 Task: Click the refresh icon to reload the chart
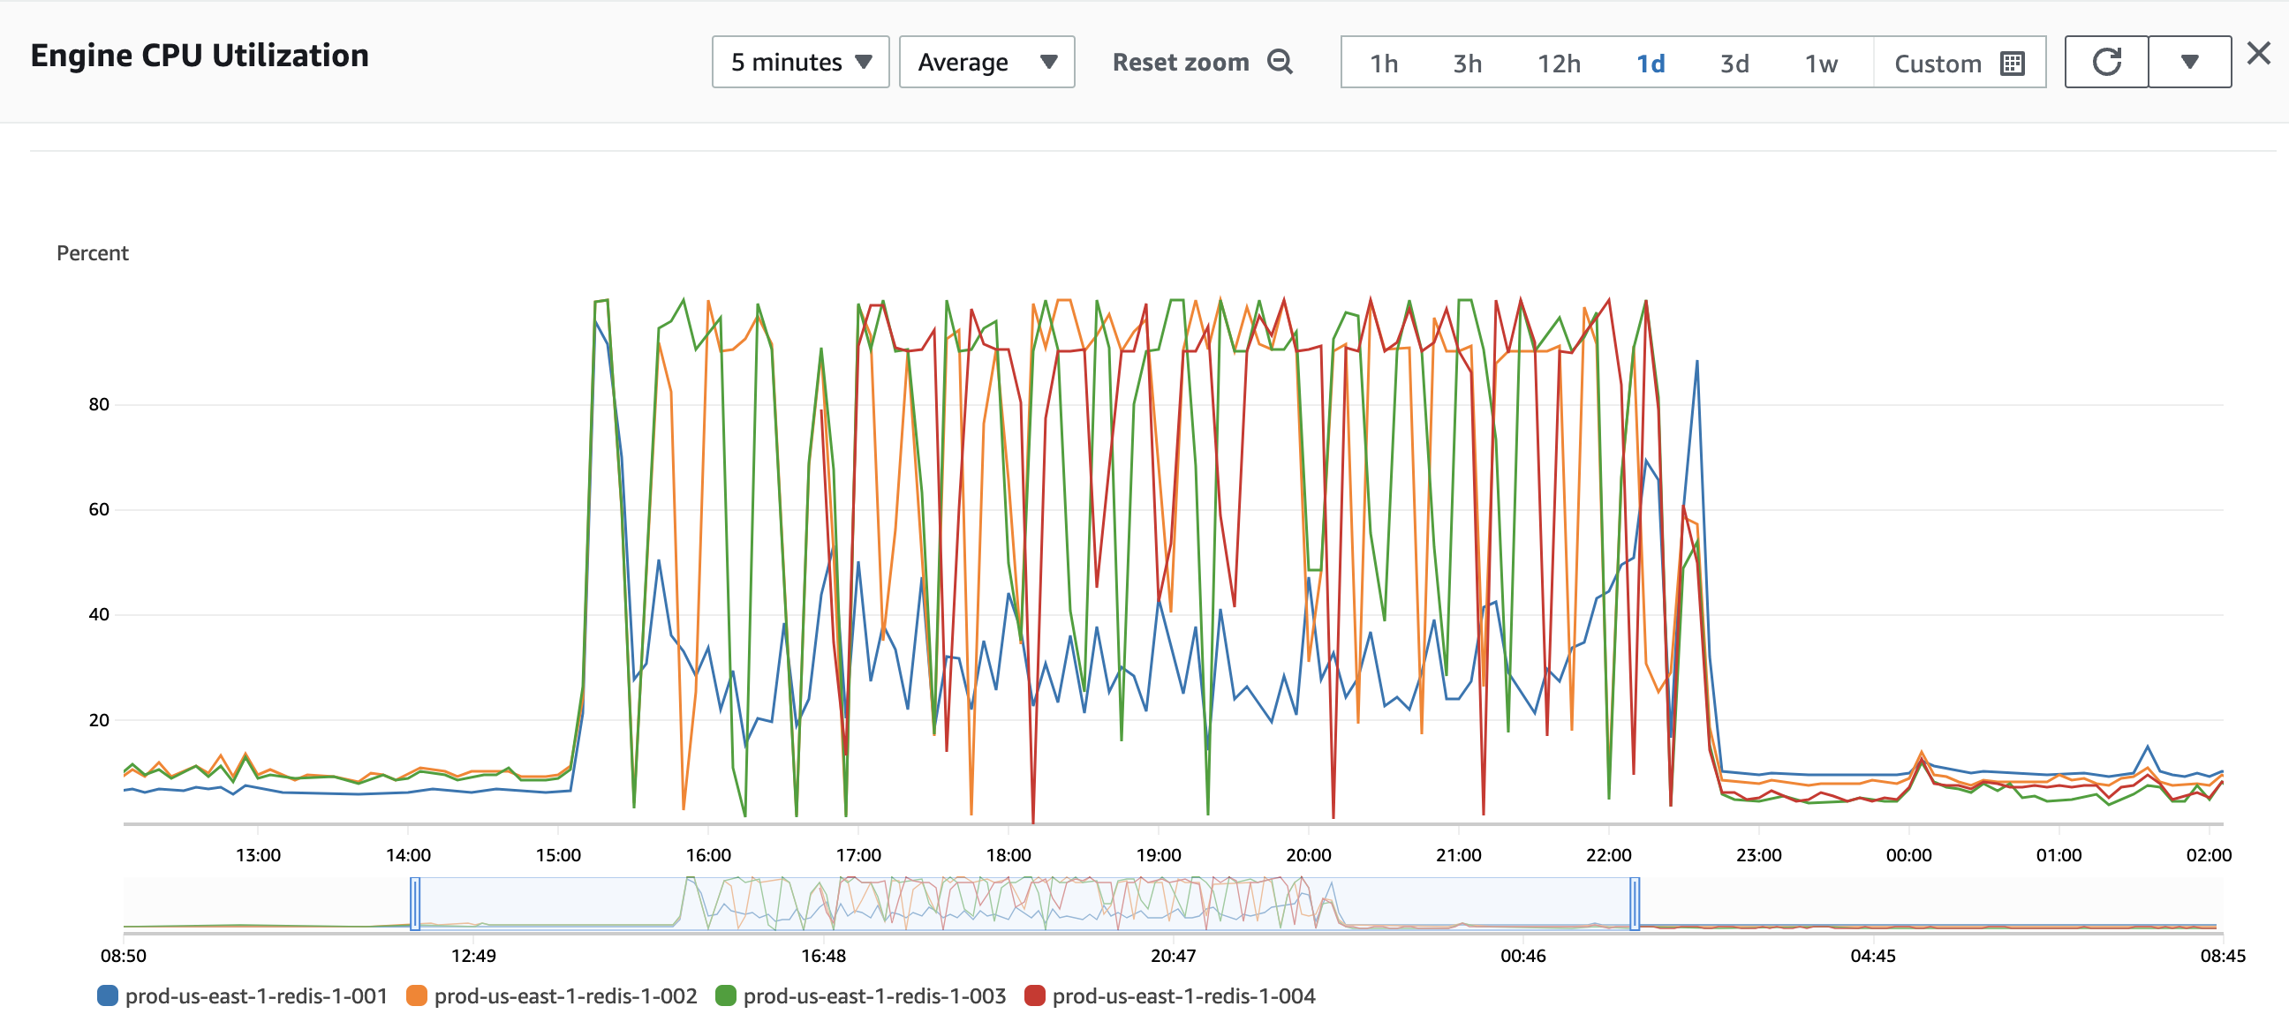pos(2105,61)
